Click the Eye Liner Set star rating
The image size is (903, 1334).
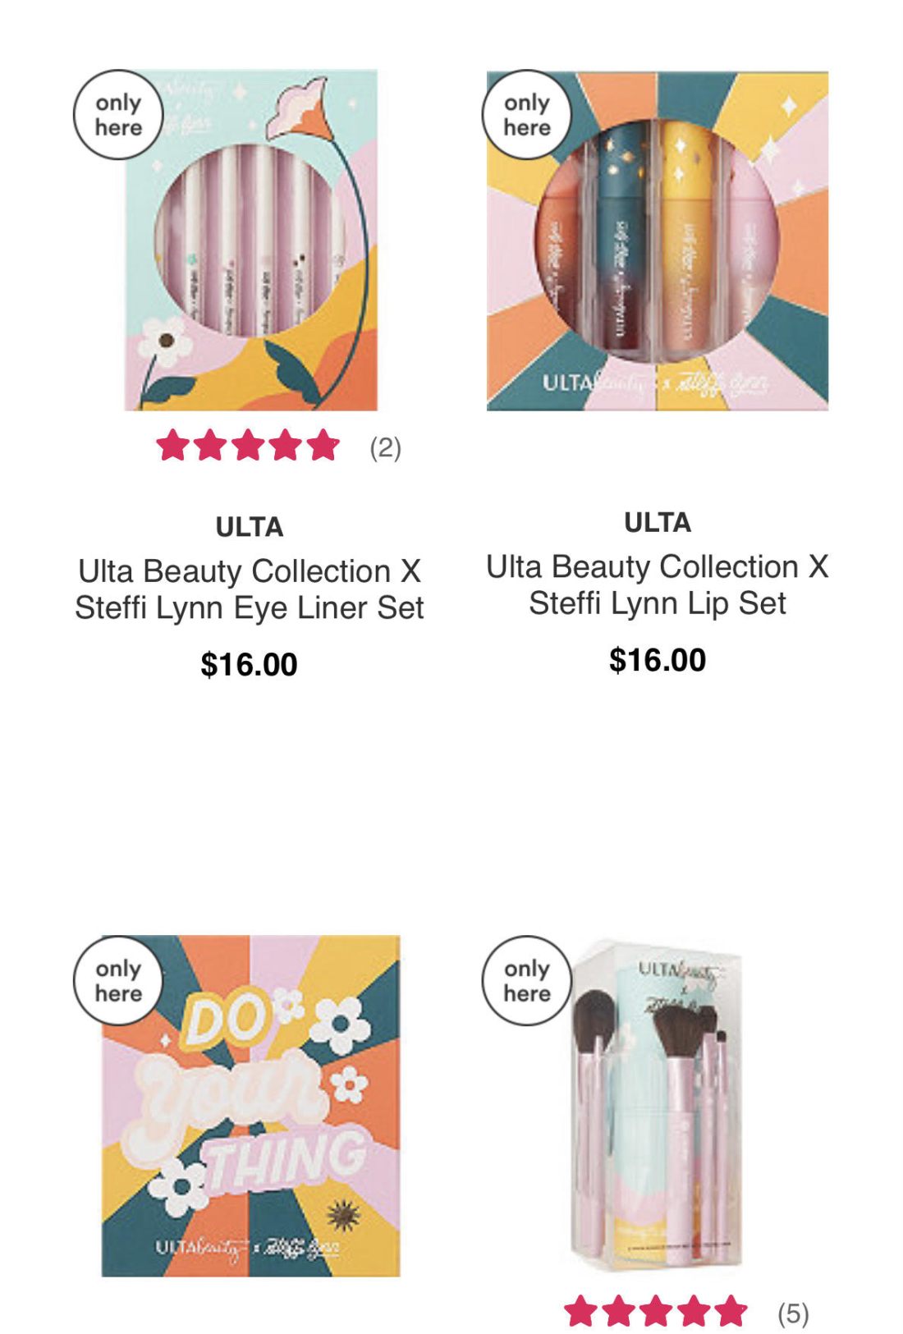click(248, 446)
